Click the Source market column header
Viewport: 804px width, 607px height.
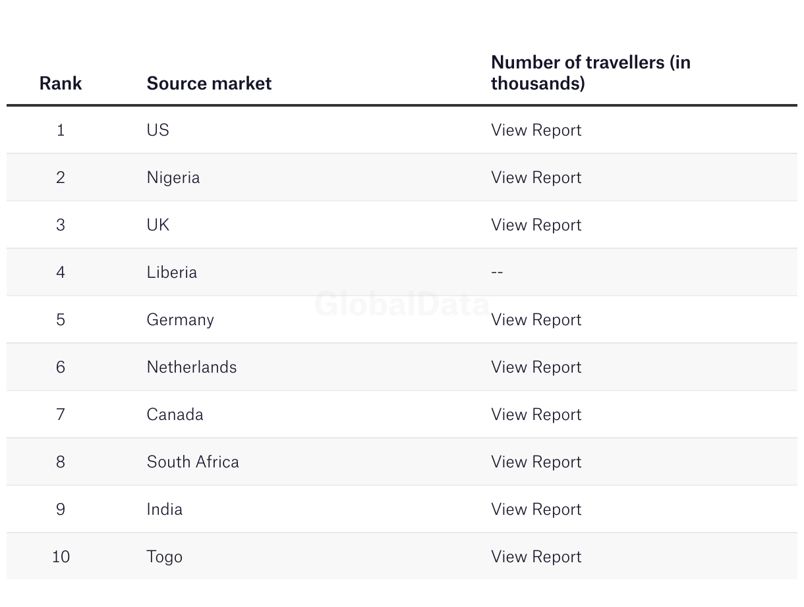point(209,84)
